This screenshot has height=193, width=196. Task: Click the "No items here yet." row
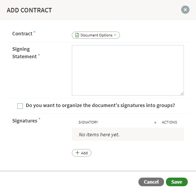128,134
